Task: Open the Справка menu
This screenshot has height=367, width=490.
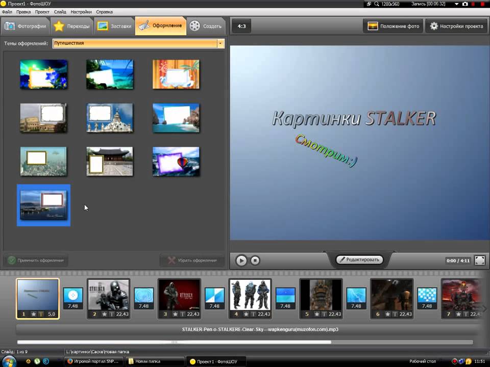Action: tap(104, 12)
